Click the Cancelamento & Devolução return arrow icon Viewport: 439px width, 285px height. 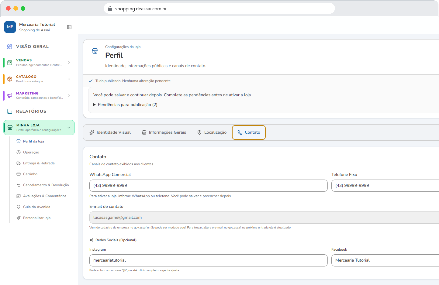pyautogui.click(x=19, y=185)
